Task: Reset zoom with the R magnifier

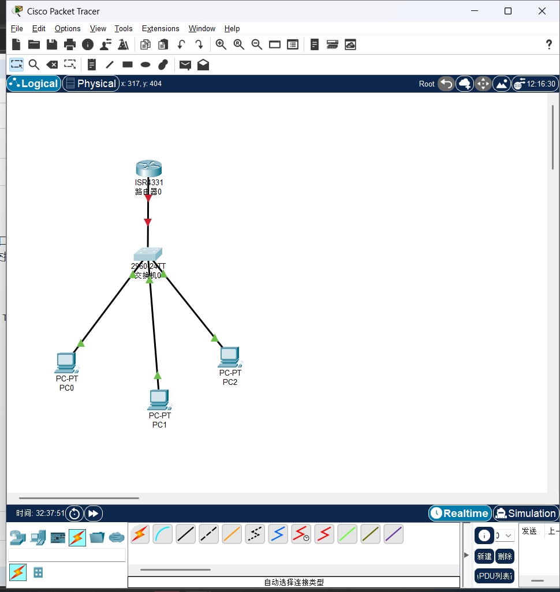Action: (239, 44)
